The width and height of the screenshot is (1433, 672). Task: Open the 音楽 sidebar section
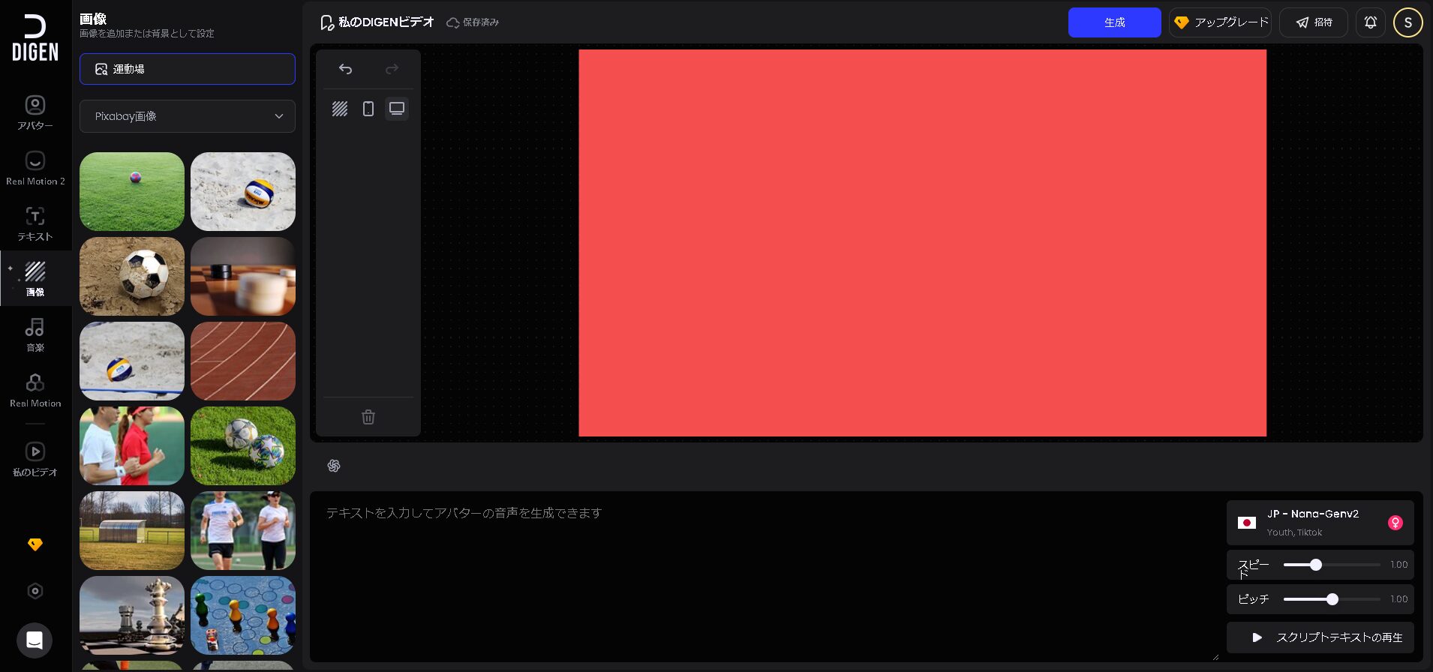tap(35, 334)
